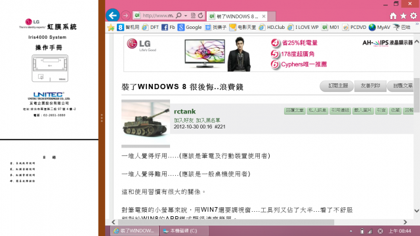The height and width of the screenshot is (236, 420).
Task: Open the Fb Facebook bookmark
Action: (x=168, y=28)
